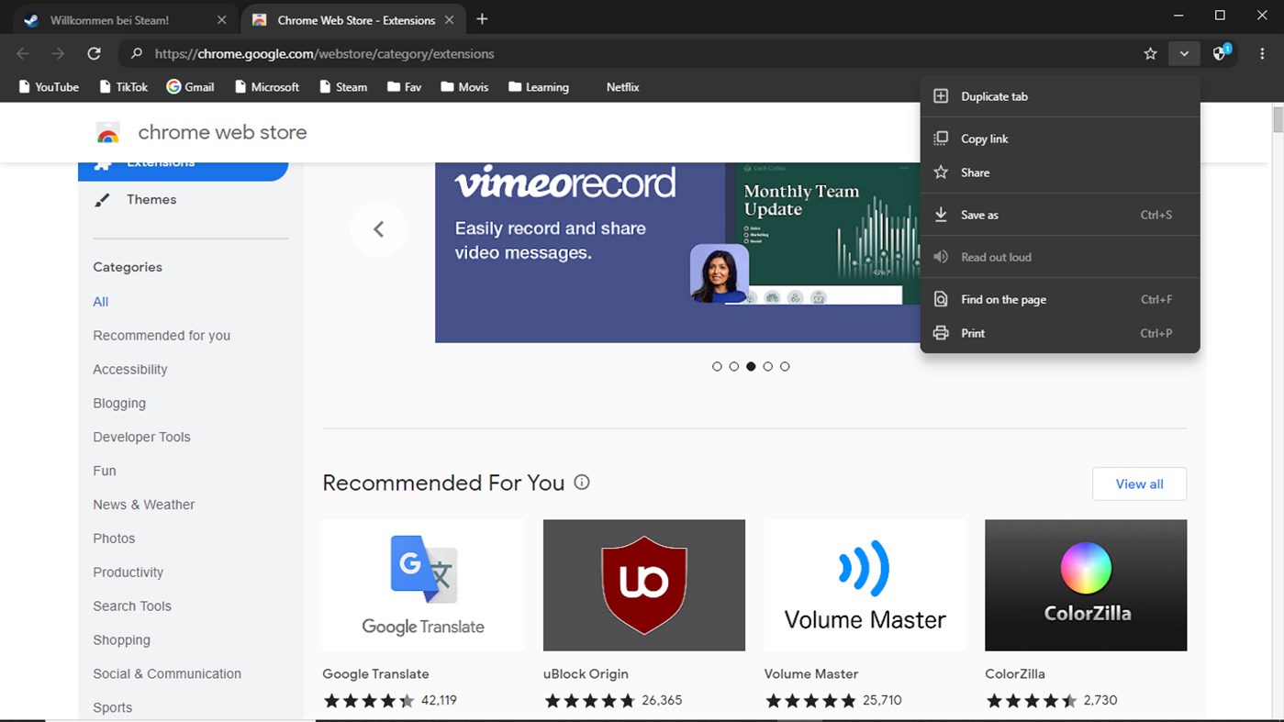Open Chrome's three-dot menu
Viewport: 1284px width, 722px height.
tap(1262, 53)
